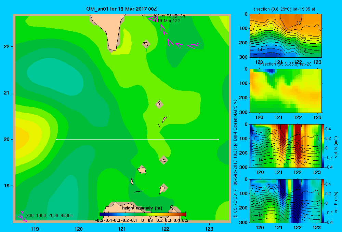This screenshot has width=342, height=232.
Task: Click the 'vel. E (m/s)' axis label
Action: pos(336,202)
